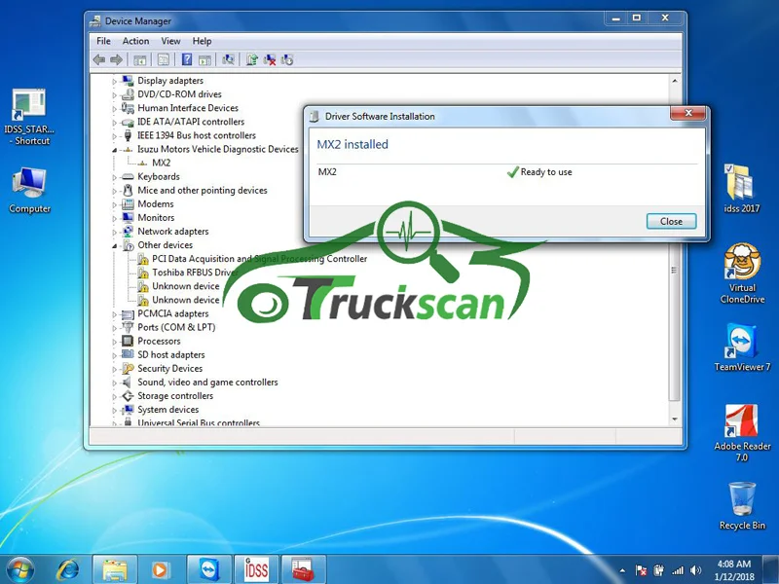This screenshot has height=584, width=779.
Task: Select the MX2 device in tree
Action: point(161,163)
